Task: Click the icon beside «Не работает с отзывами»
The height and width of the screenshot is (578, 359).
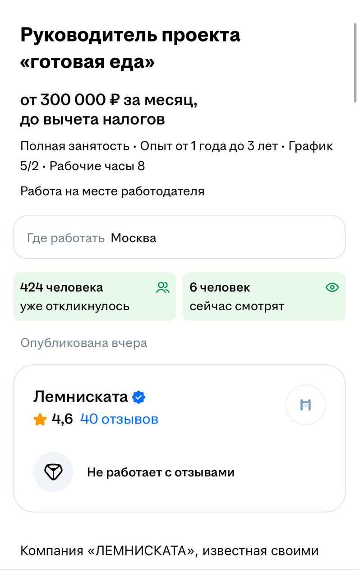Action: (53, 472)
